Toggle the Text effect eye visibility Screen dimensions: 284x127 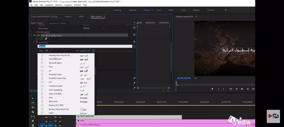[34, 35]
